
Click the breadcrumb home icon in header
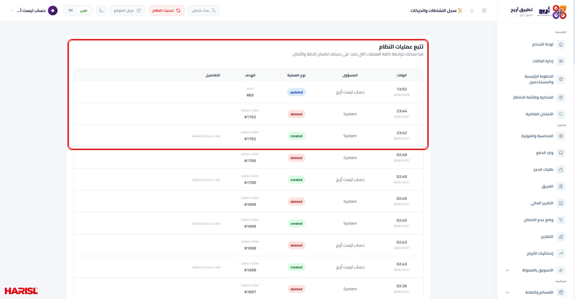tap(472, 10)
